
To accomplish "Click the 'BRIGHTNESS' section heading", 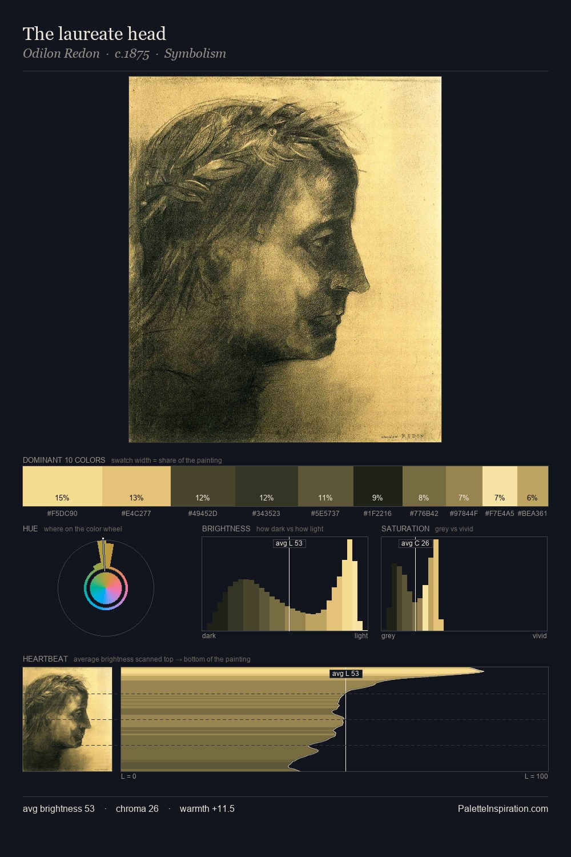I will point(226,528).
